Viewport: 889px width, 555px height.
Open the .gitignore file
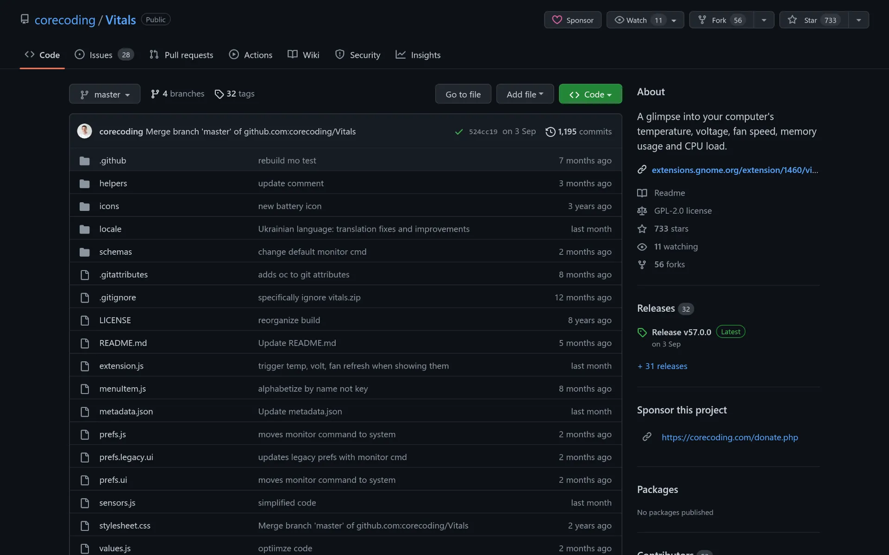[x=118, y=297]
